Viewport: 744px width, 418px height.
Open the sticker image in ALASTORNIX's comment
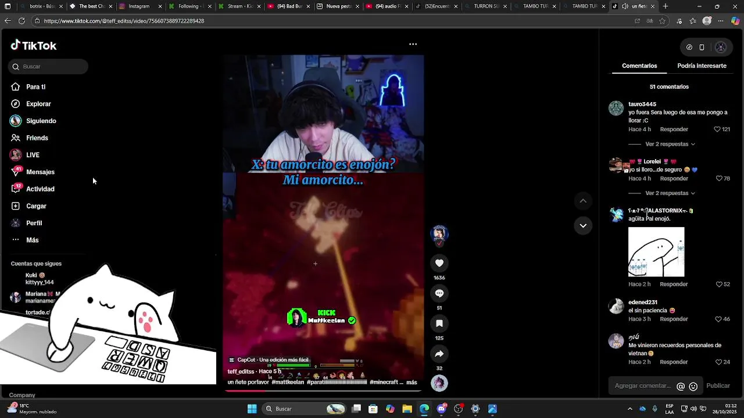coord(656,252)
